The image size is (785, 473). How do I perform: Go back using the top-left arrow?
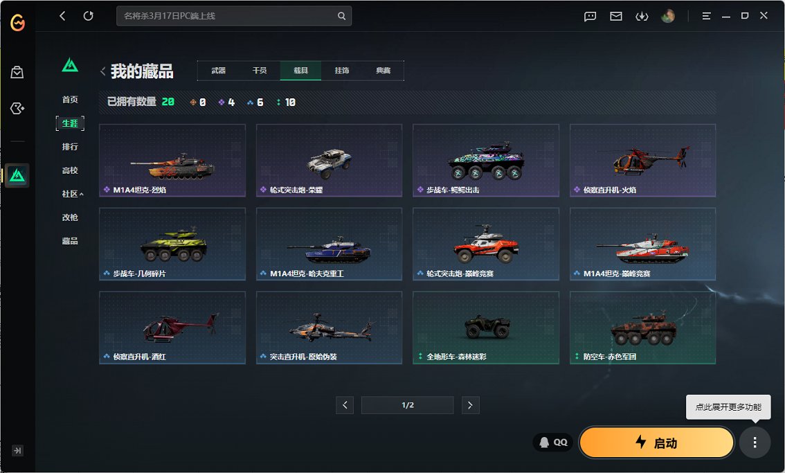point(62,16)
